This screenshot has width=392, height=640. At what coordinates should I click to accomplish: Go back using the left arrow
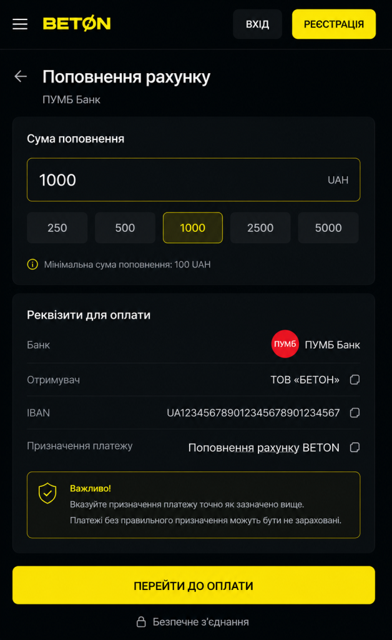pos(21,76)
